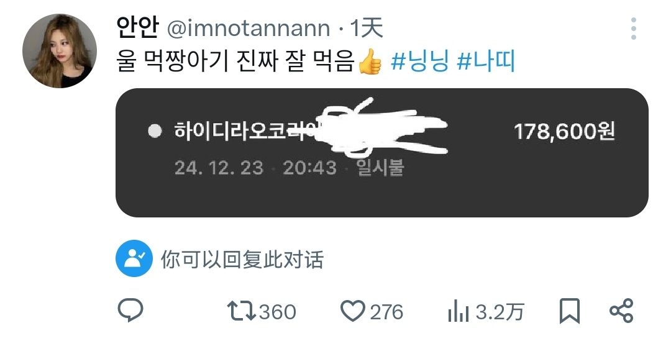
Task: Click the retweet count 360
Action: click(x=277, y=312)
